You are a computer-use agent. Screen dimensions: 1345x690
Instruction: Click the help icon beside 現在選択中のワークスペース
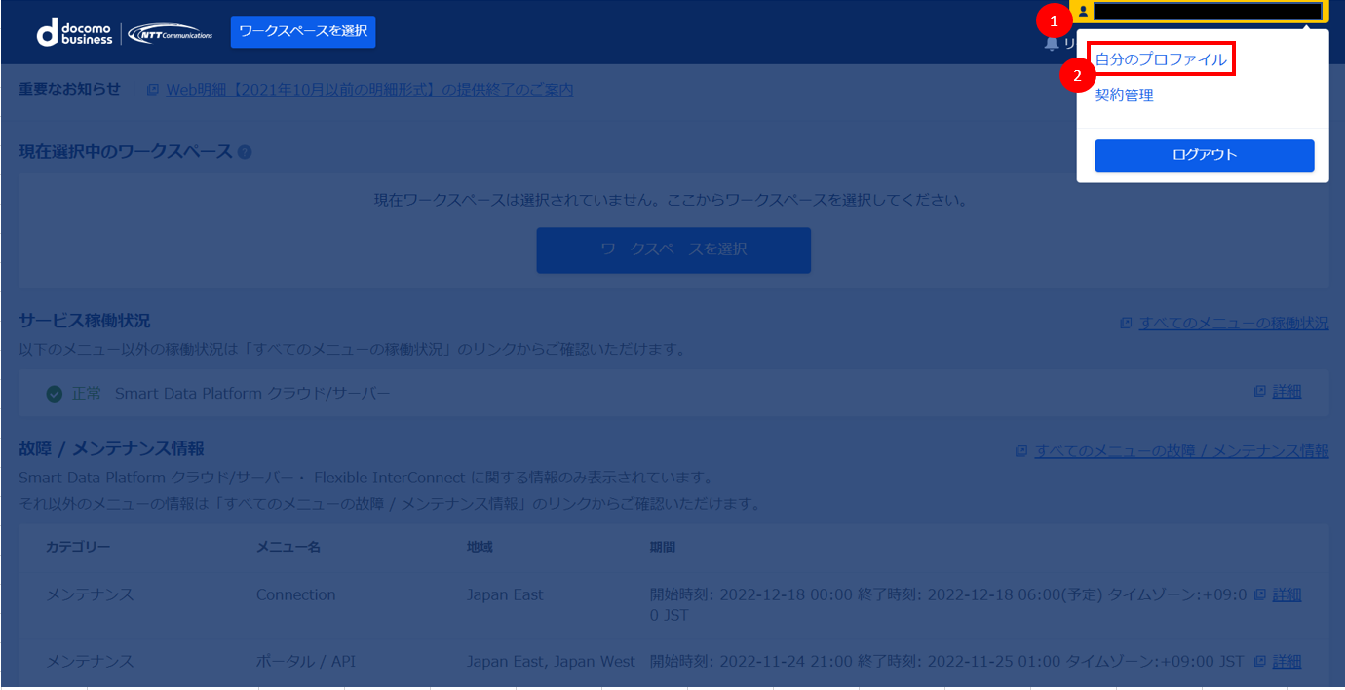click(x=245, y=152)
